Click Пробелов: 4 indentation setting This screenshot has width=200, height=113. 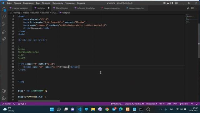[x=152, y=104]
